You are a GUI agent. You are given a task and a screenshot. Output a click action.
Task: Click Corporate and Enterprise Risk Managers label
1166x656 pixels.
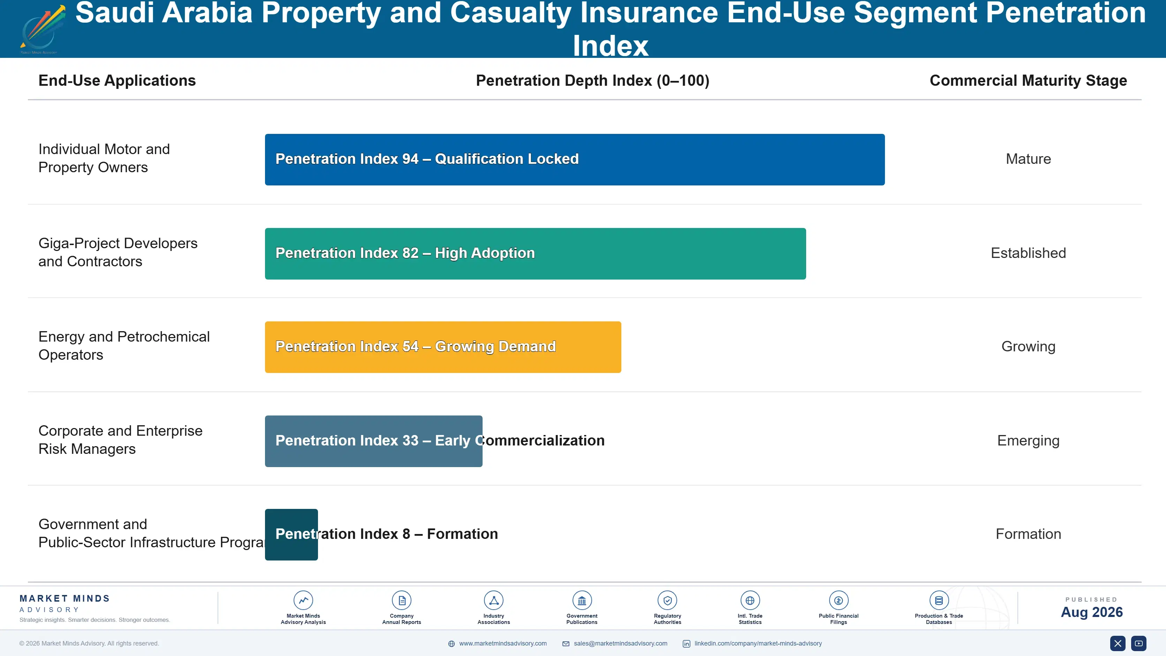(x=120, y=440)
